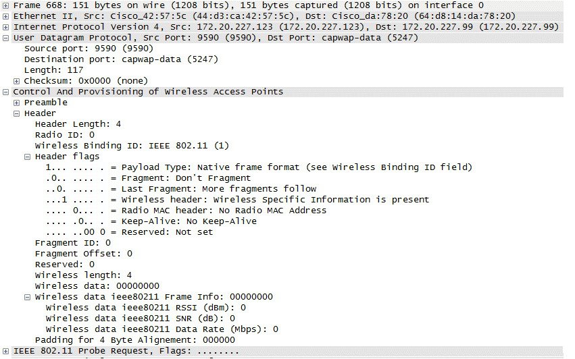Expand Internet Protocol Version 4 details
This screenshot has width=575, height=359.
tap(6, 27)
